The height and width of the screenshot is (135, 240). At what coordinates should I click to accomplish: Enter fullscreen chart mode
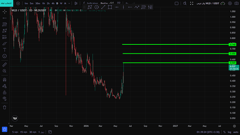(x=192, y=3)
